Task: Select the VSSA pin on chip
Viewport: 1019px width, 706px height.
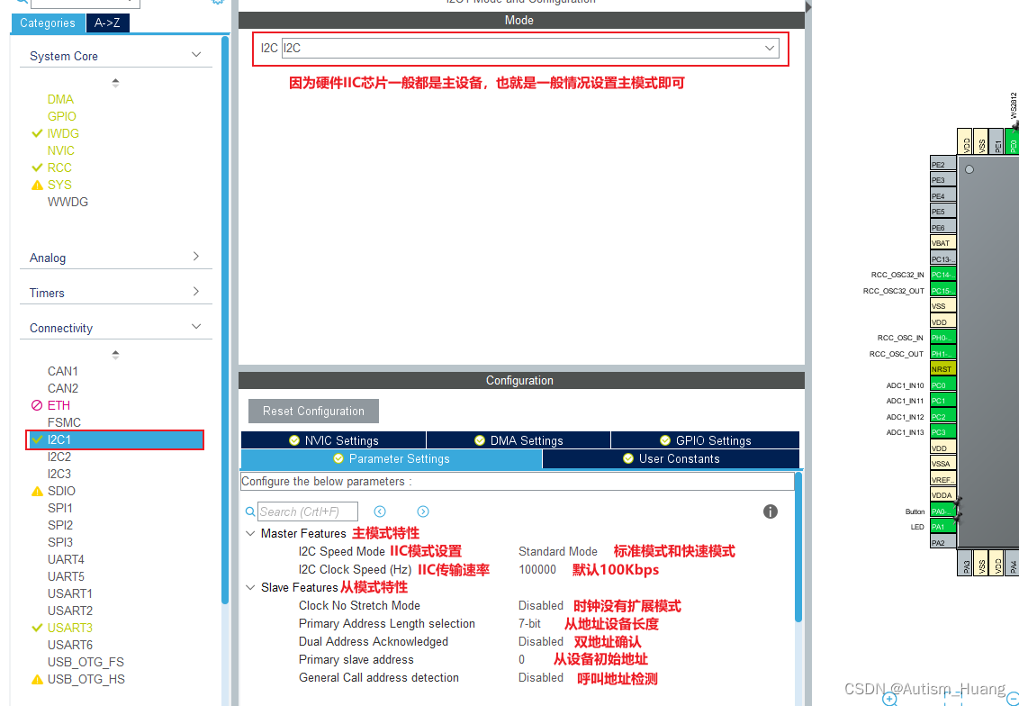Action: click(x=943, y=464)
